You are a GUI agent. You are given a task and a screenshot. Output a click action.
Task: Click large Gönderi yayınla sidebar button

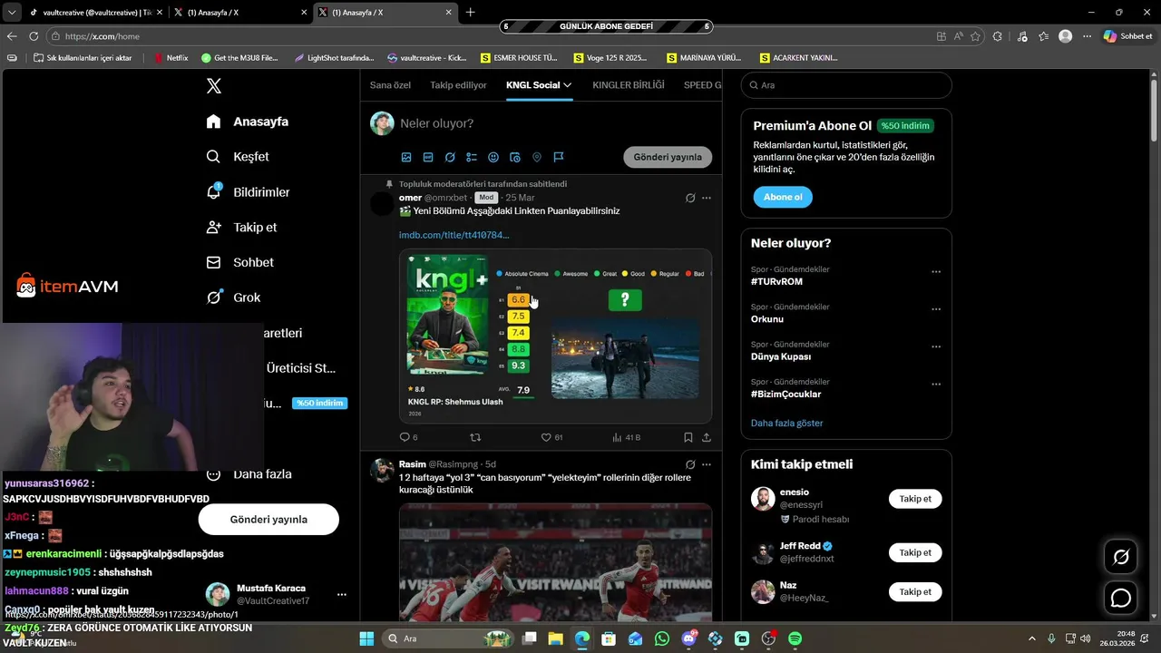click(x=268, y=520)
